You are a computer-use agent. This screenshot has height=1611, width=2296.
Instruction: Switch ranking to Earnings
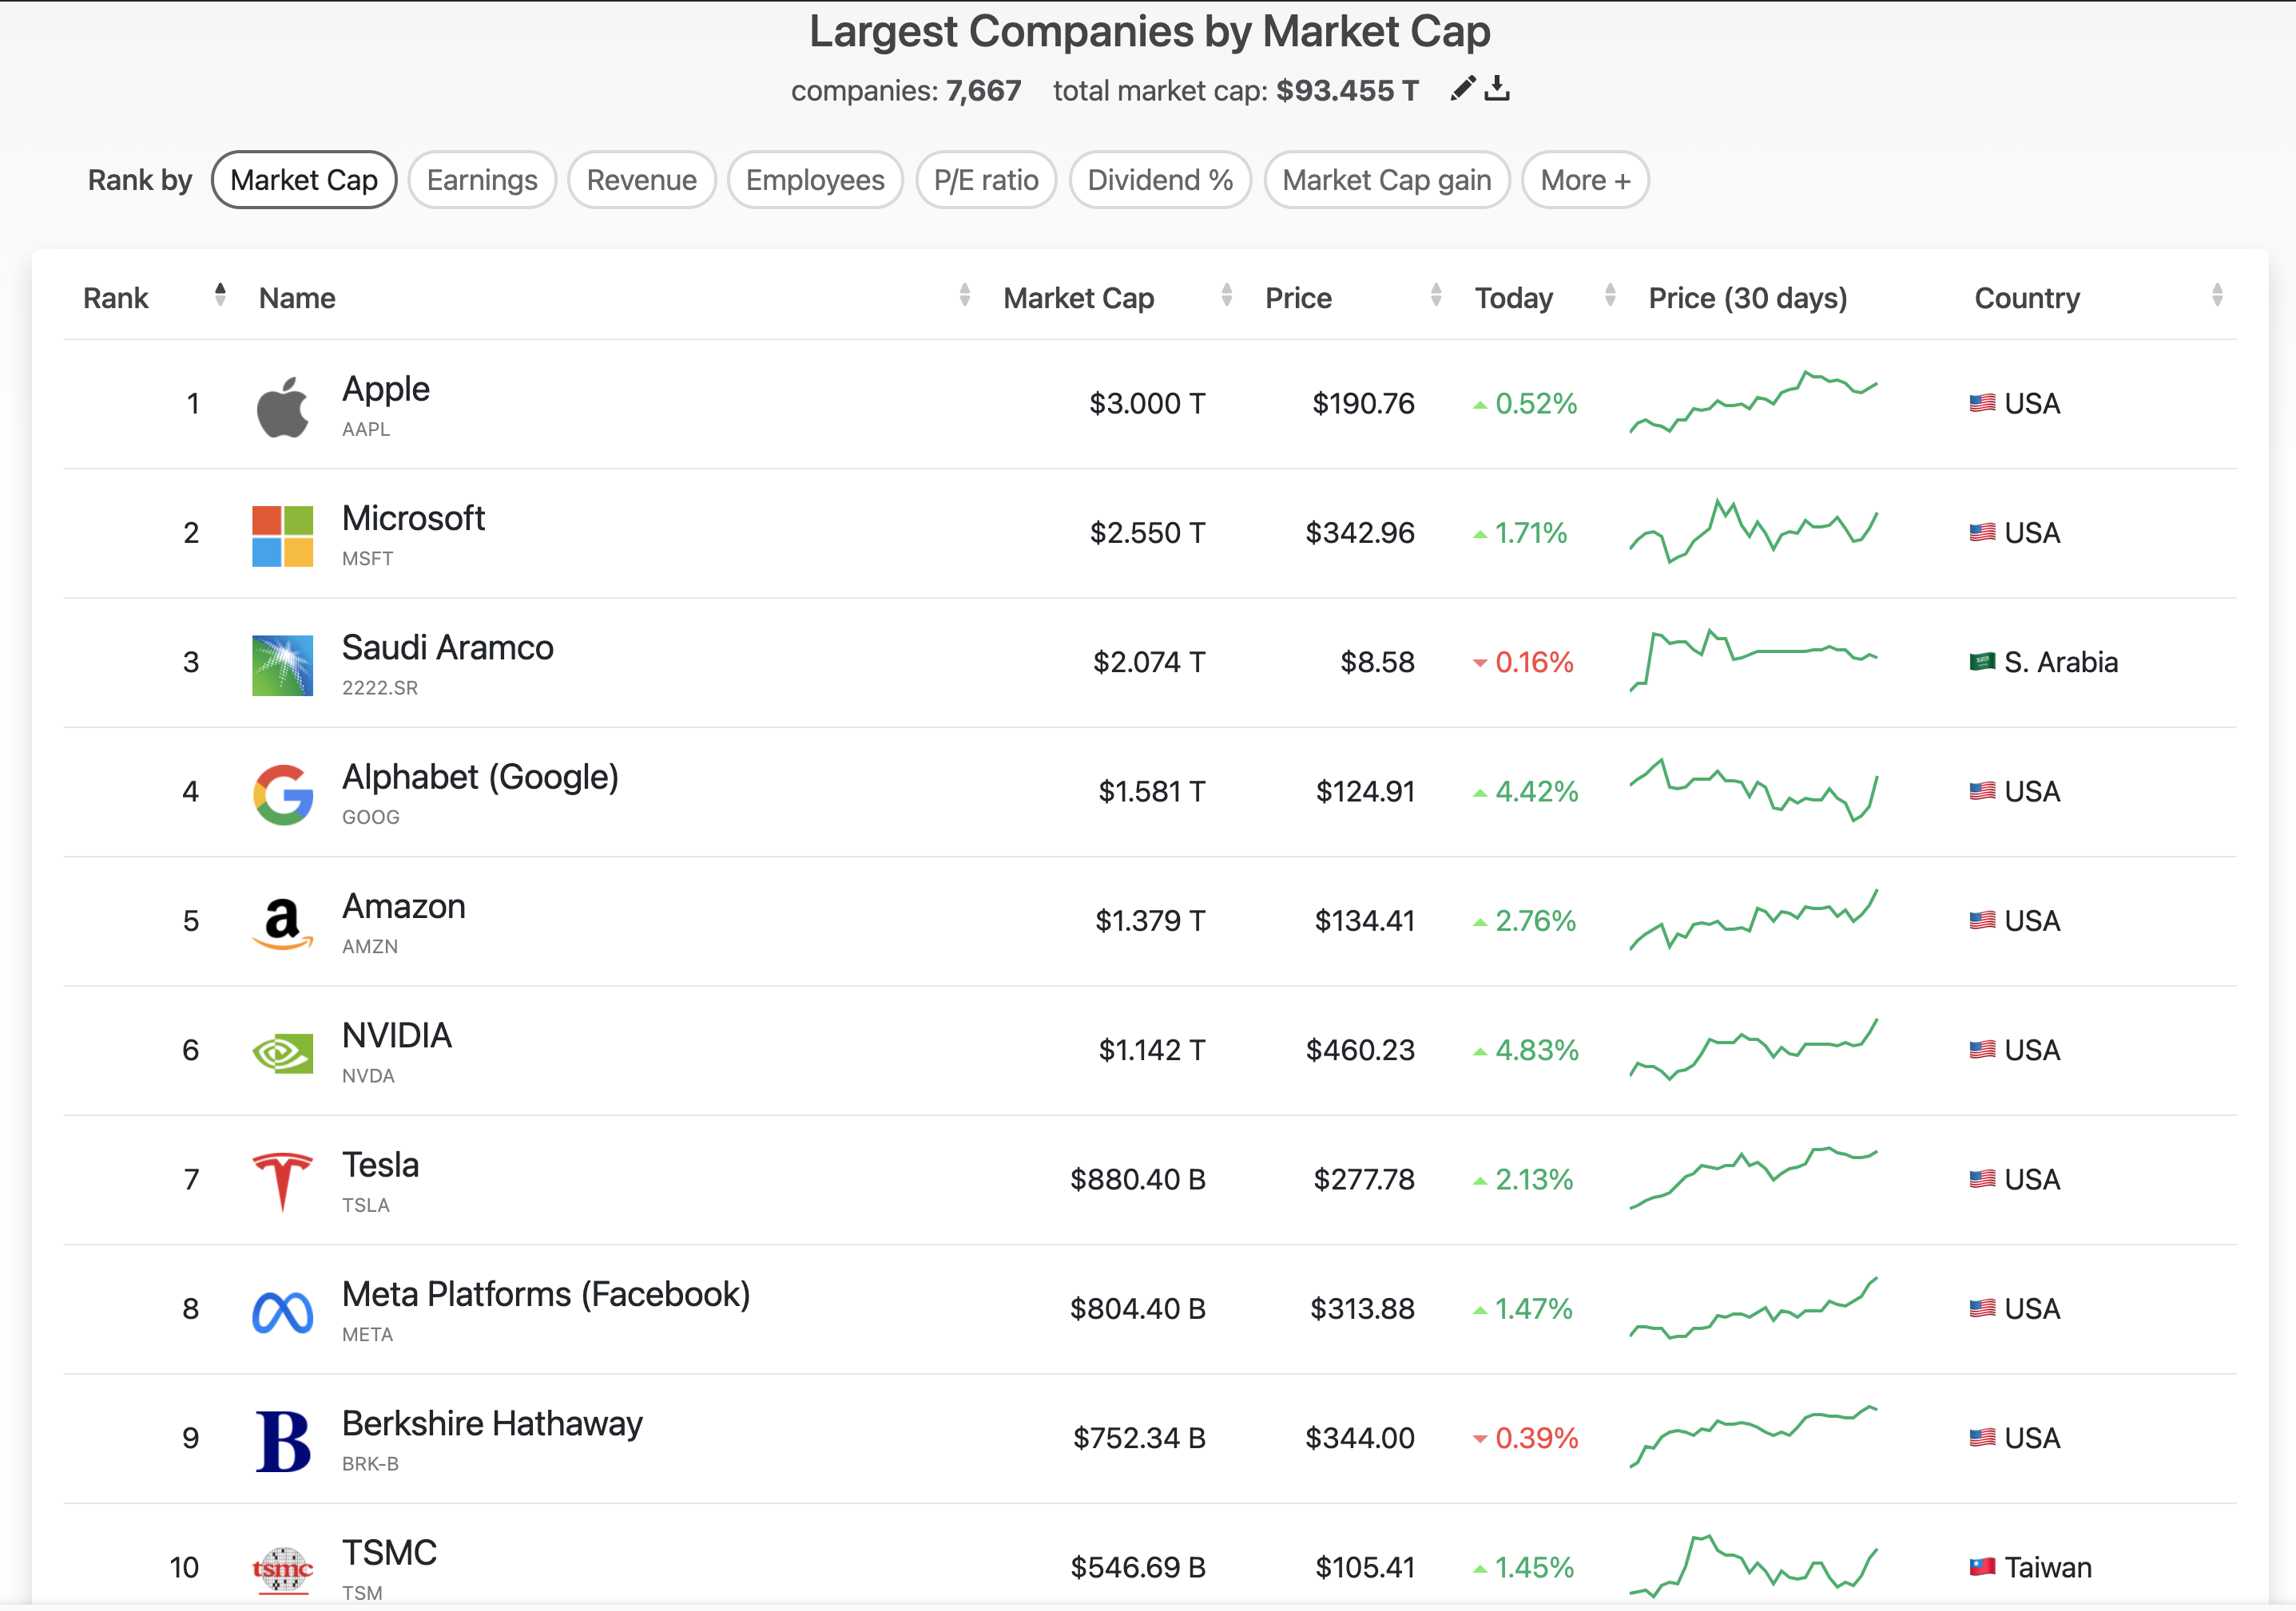click(482, 181)
